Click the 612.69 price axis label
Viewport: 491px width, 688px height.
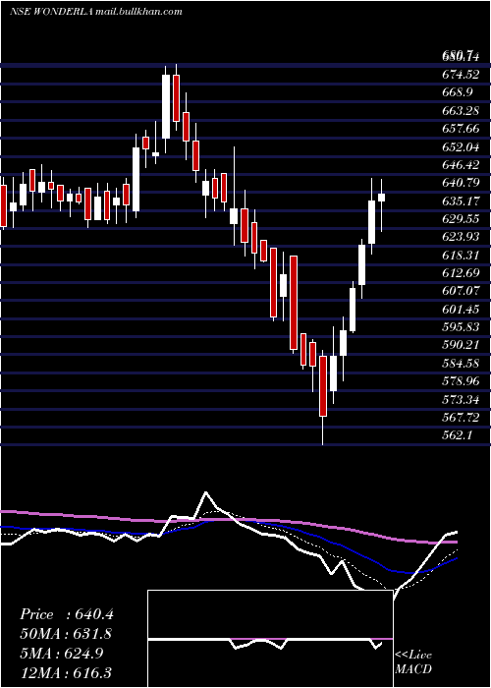461,273
